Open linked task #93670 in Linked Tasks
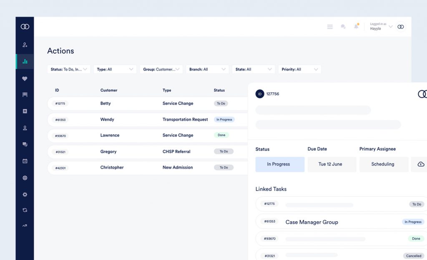The width and height of the screenshot is (427, 260). coord(341,239)
